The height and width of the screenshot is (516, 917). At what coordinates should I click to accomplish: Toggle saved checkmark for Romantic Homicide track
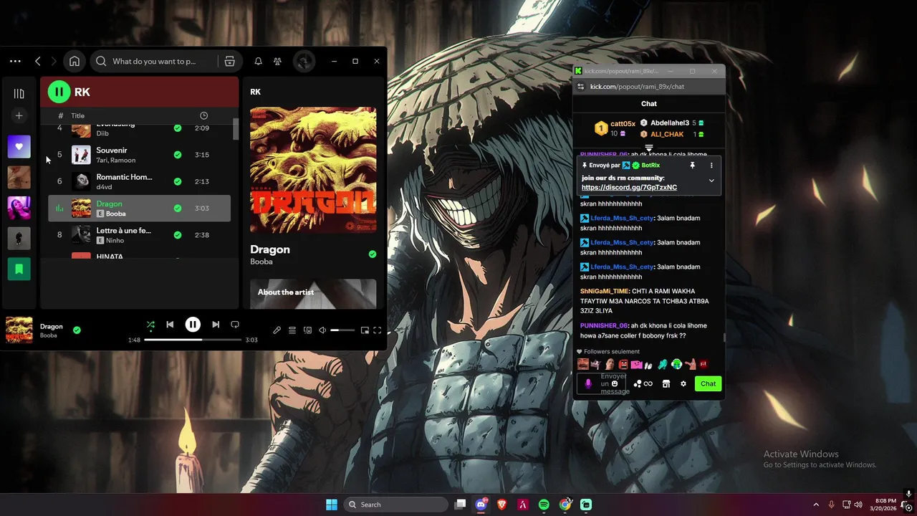pyautogui.click(x=178, y=181)
